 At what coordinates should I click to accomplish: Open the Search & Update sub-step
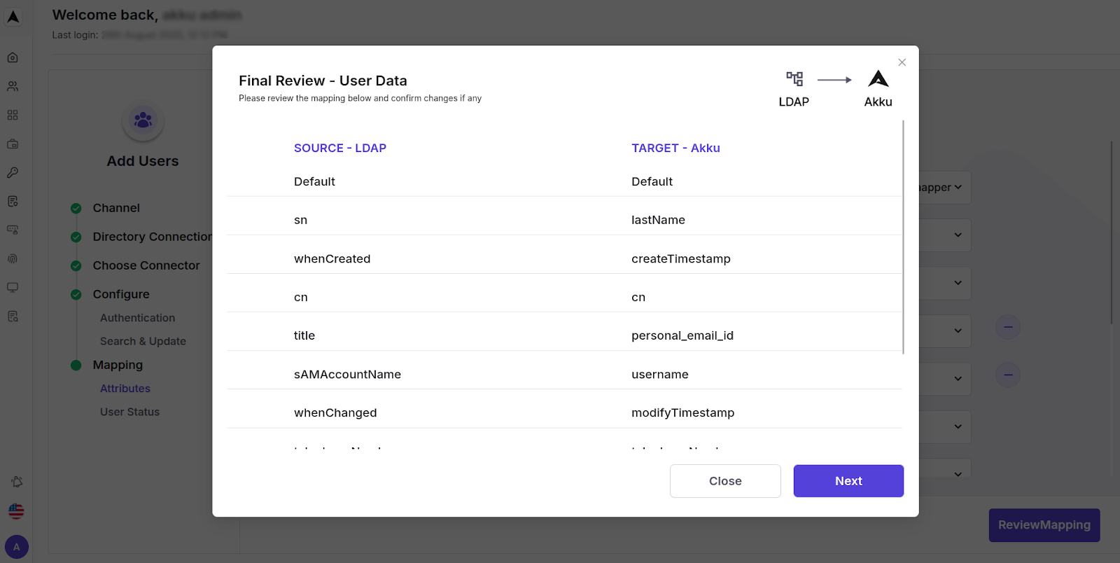pyautogui.click(x=143, y=341)
